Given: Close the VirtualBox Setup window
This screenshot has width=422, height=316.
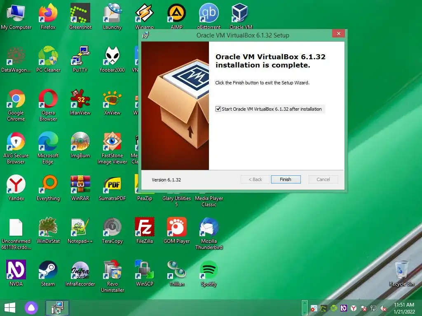Looking at the screenshot, I should tap(339, 34).
